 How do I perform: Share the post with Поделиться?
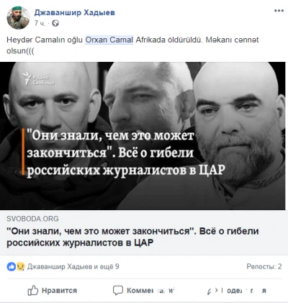coord(237,291)
